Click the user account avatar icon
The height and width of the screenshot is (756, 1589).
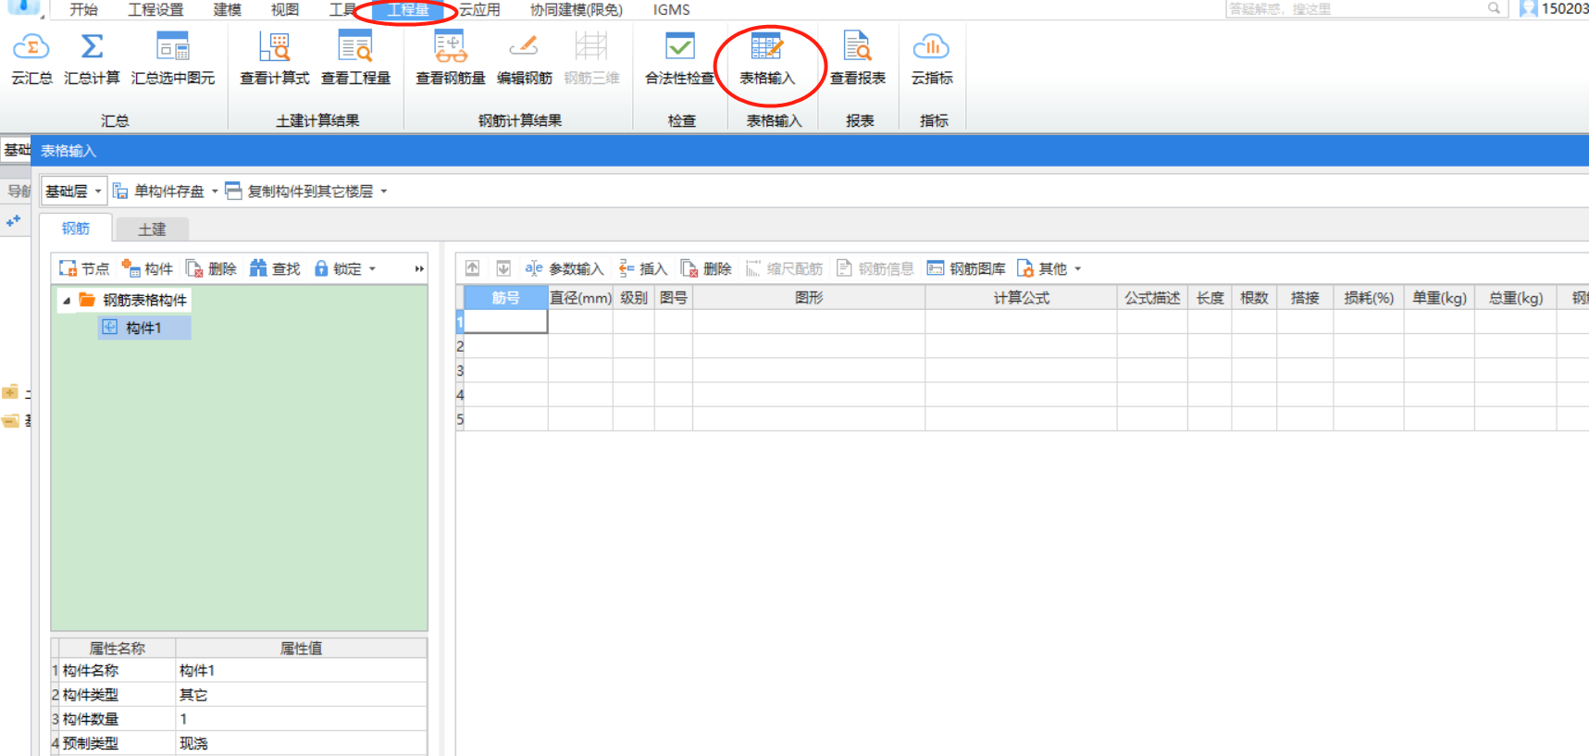(1528, 8)
